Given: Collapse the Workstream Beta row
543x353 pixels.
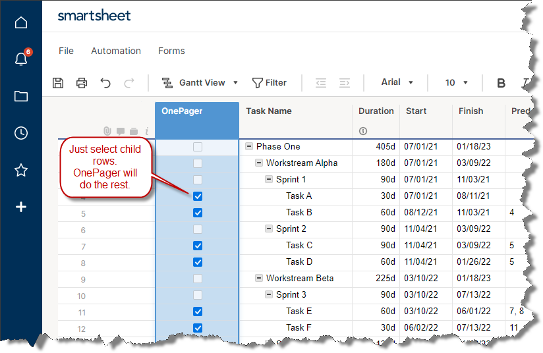Looking at the screenshot, I should tap(259, 278).
